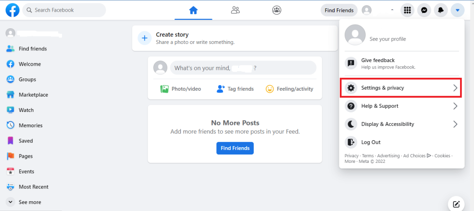Open Settings & privacy menu item
This screenshot has width=474, height=211.
pyautogui.click(x=402, y=88)
